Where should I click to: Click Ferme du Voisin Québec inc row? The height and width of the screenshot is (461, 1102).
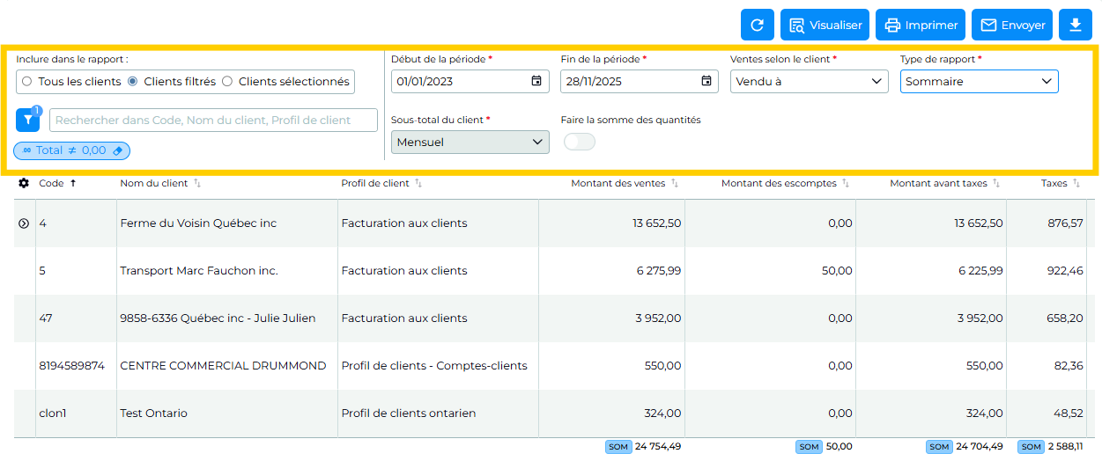pos(552,223)
